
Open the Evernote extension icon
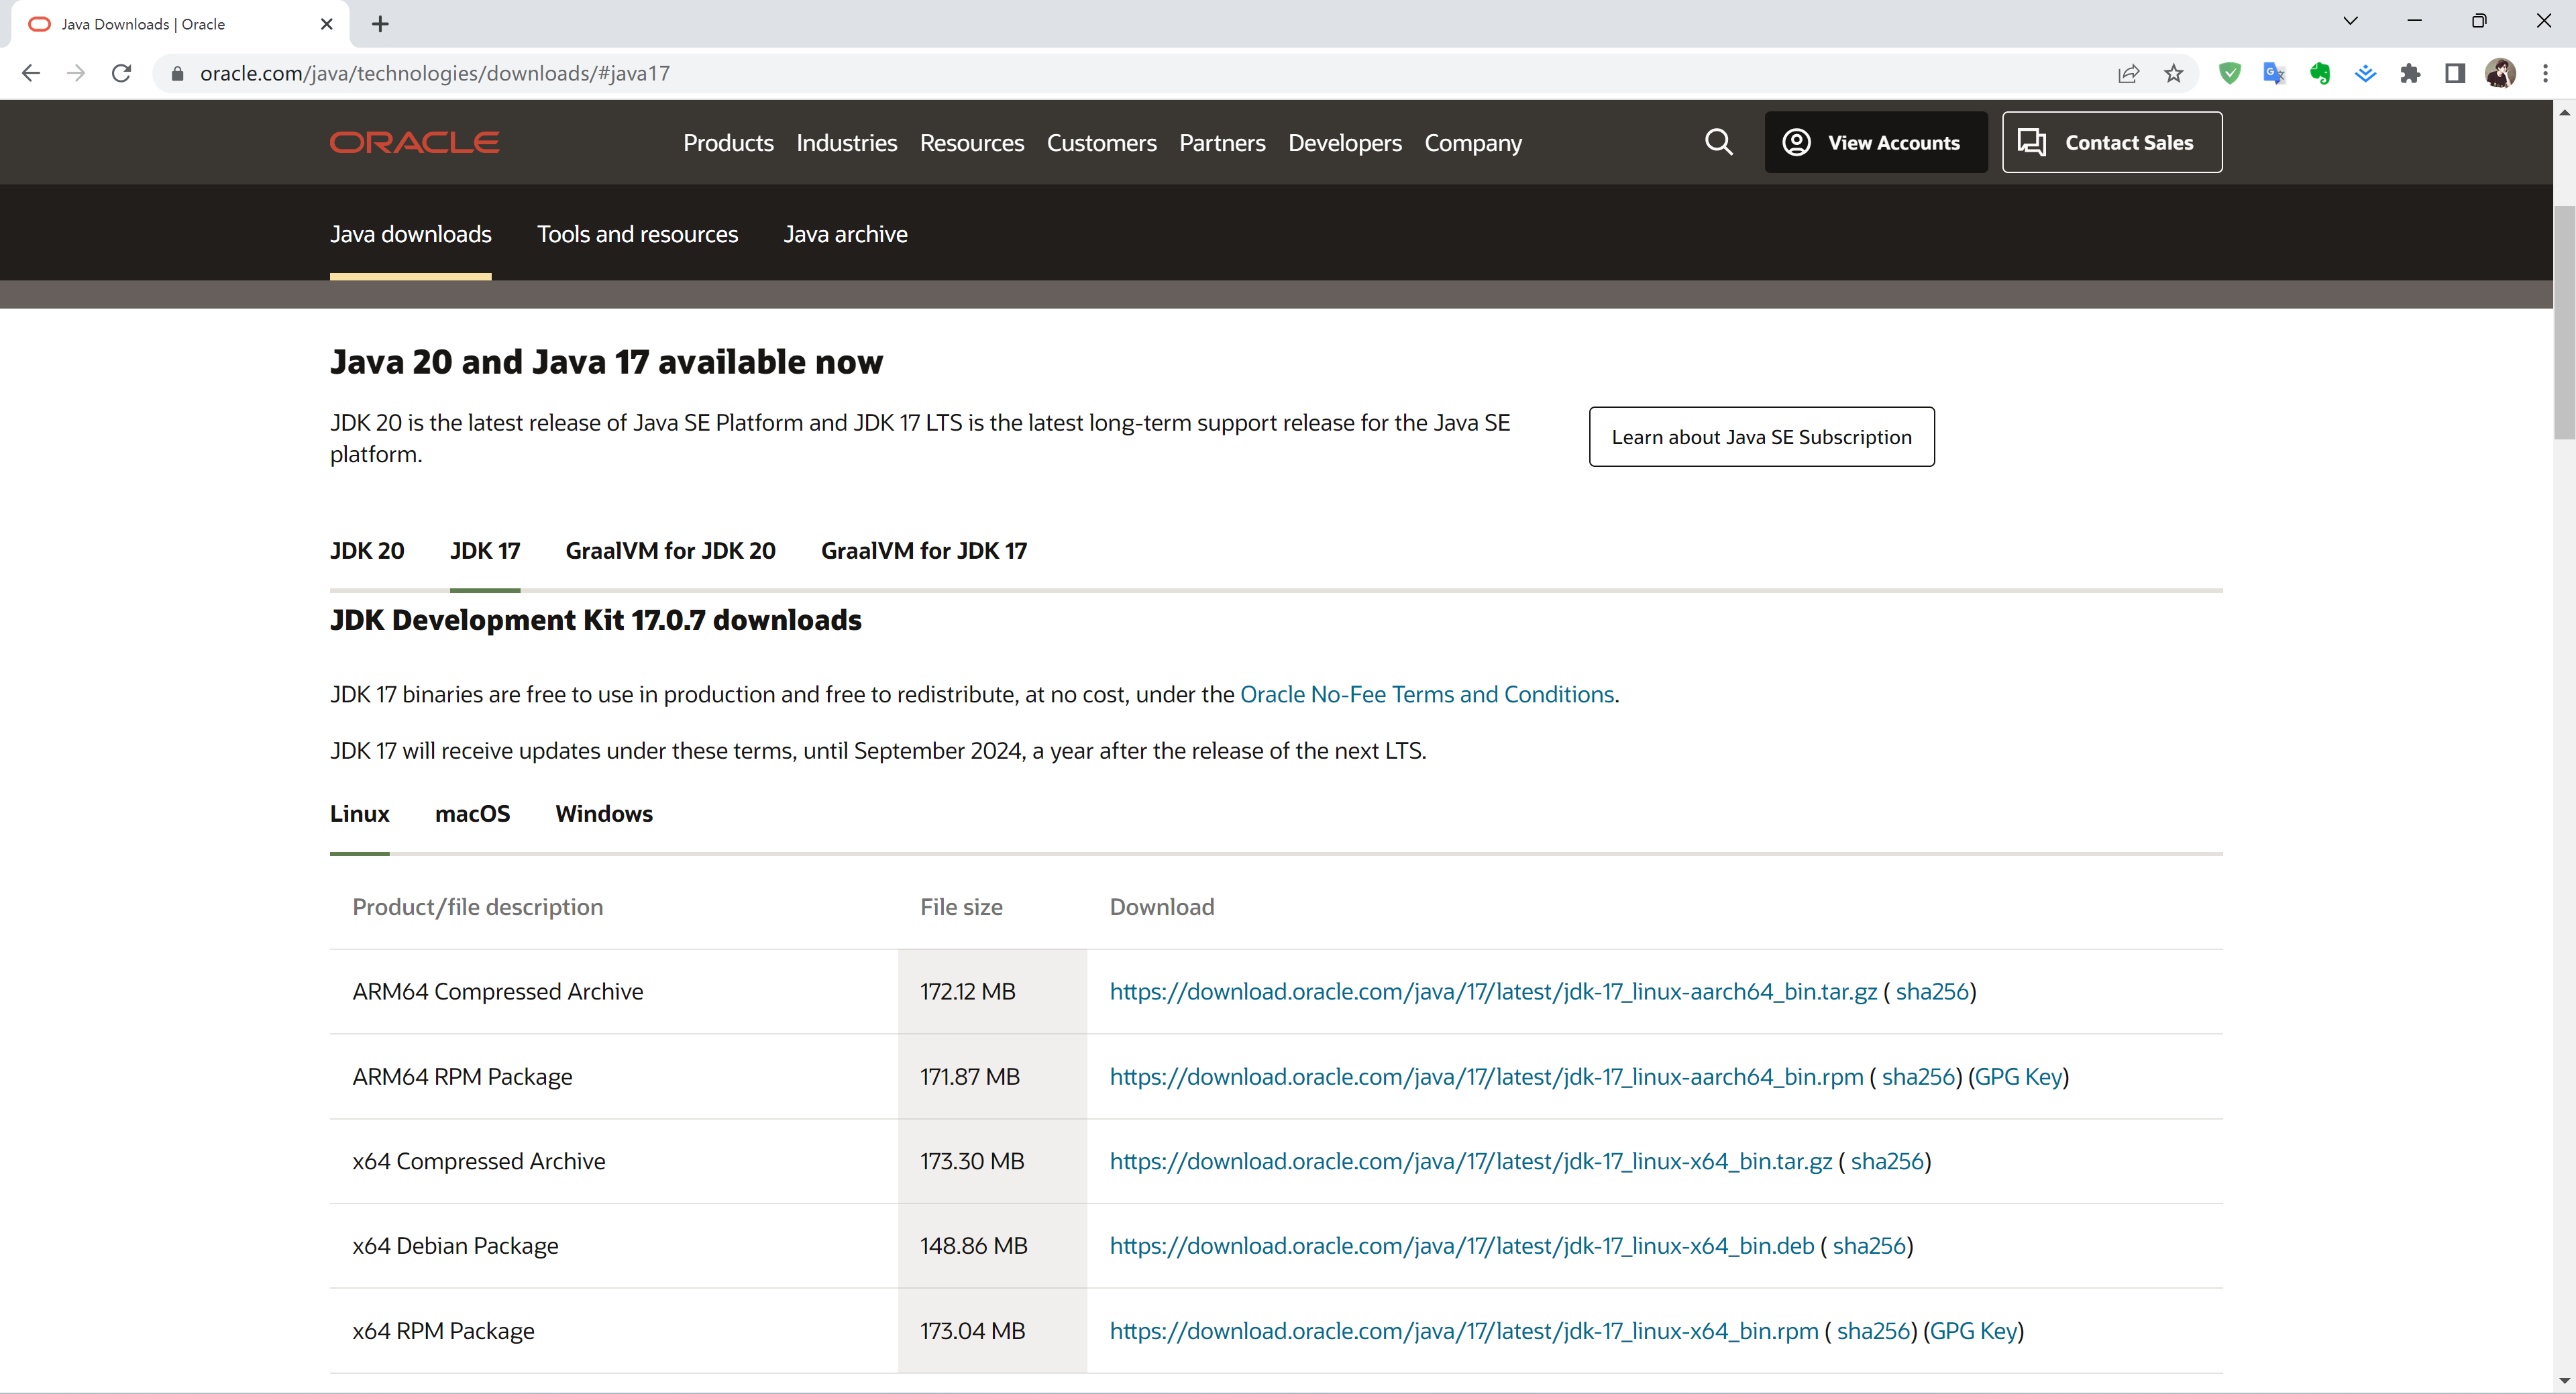(x=2320, y=73)
